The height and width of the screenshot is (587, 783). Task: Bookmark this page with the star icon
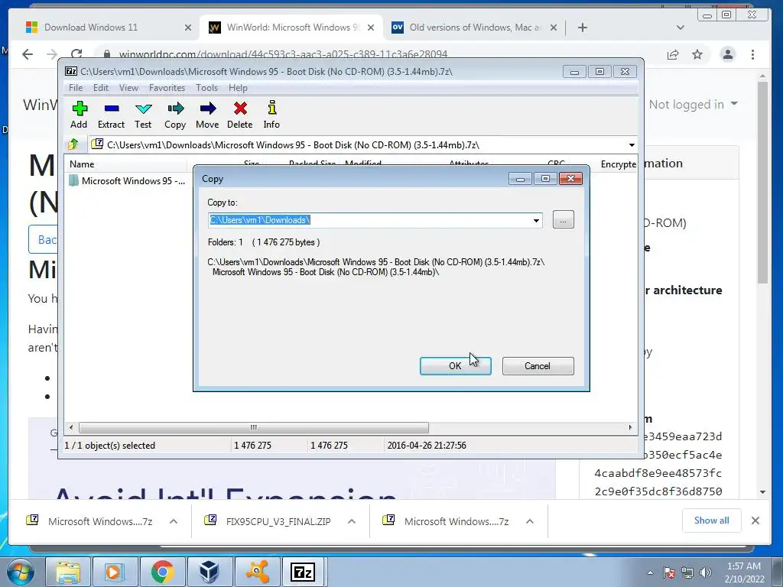(697, 54)
